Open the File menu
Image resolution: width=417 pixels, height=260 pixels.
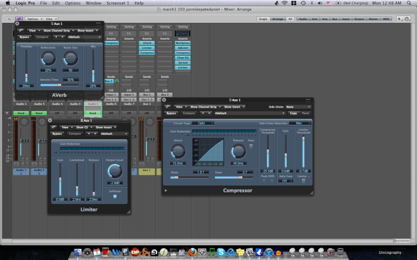43,3
